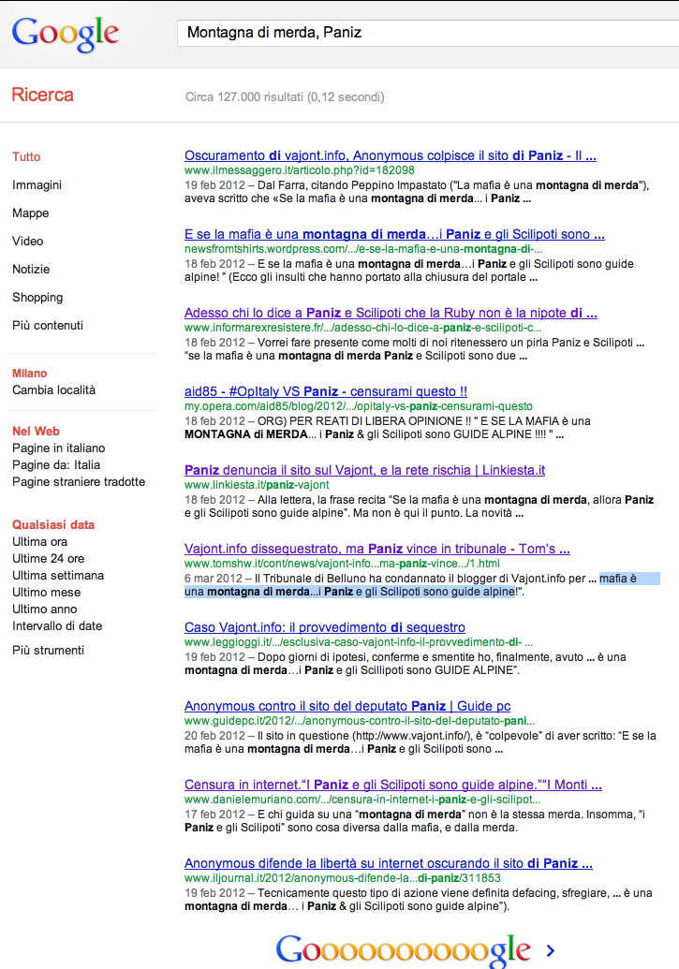Click Cambia località under Milano
Viewport: 679px width, 969px height.
pyautogui.click(x=53, y=390)
